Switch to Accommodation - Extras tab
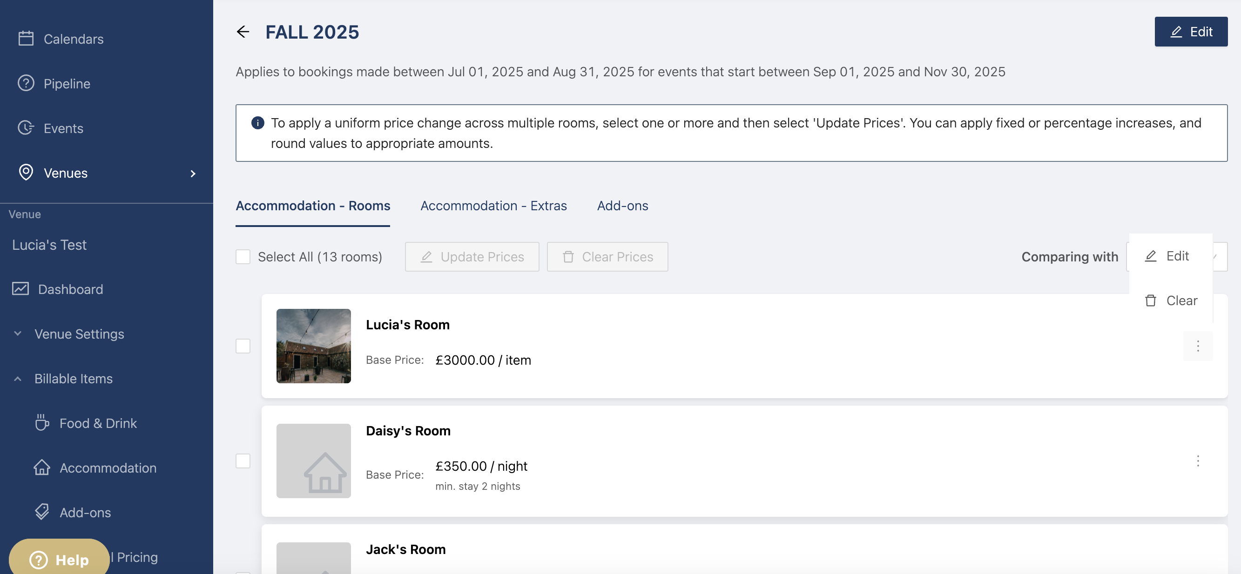Image resolution: width=1241 pixels, height=574 pixels. (x=493, y=206)
